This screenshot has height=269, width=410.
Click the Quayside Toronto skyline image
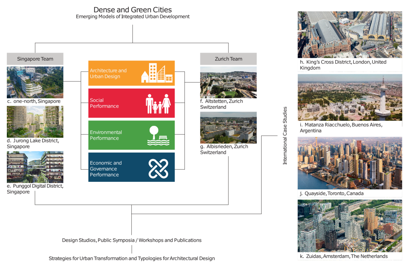tap(350, 163)
